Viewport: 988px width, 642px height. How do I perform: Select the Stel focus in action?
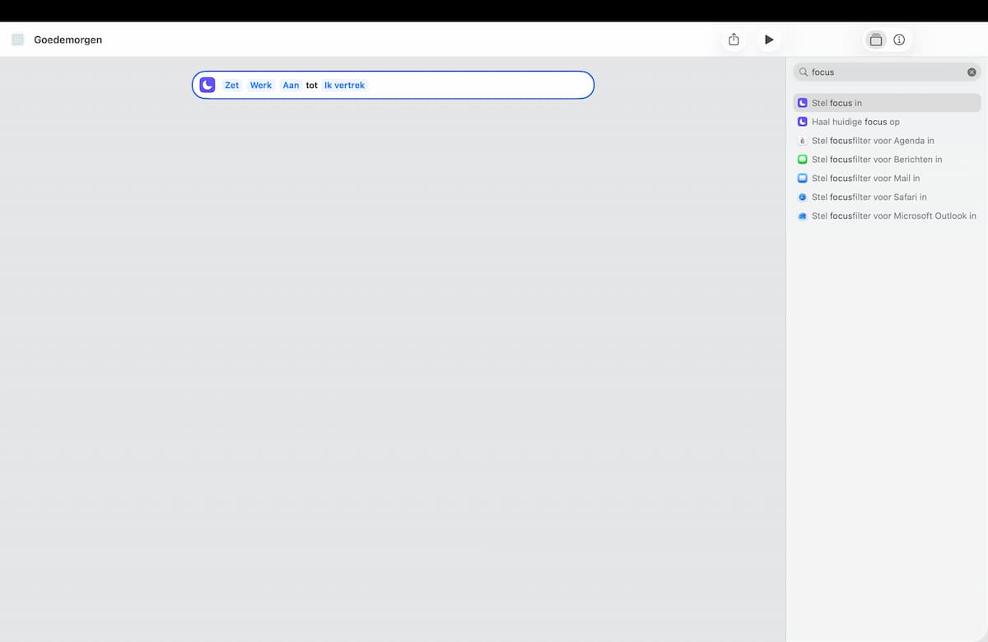[x=887, y=103]
